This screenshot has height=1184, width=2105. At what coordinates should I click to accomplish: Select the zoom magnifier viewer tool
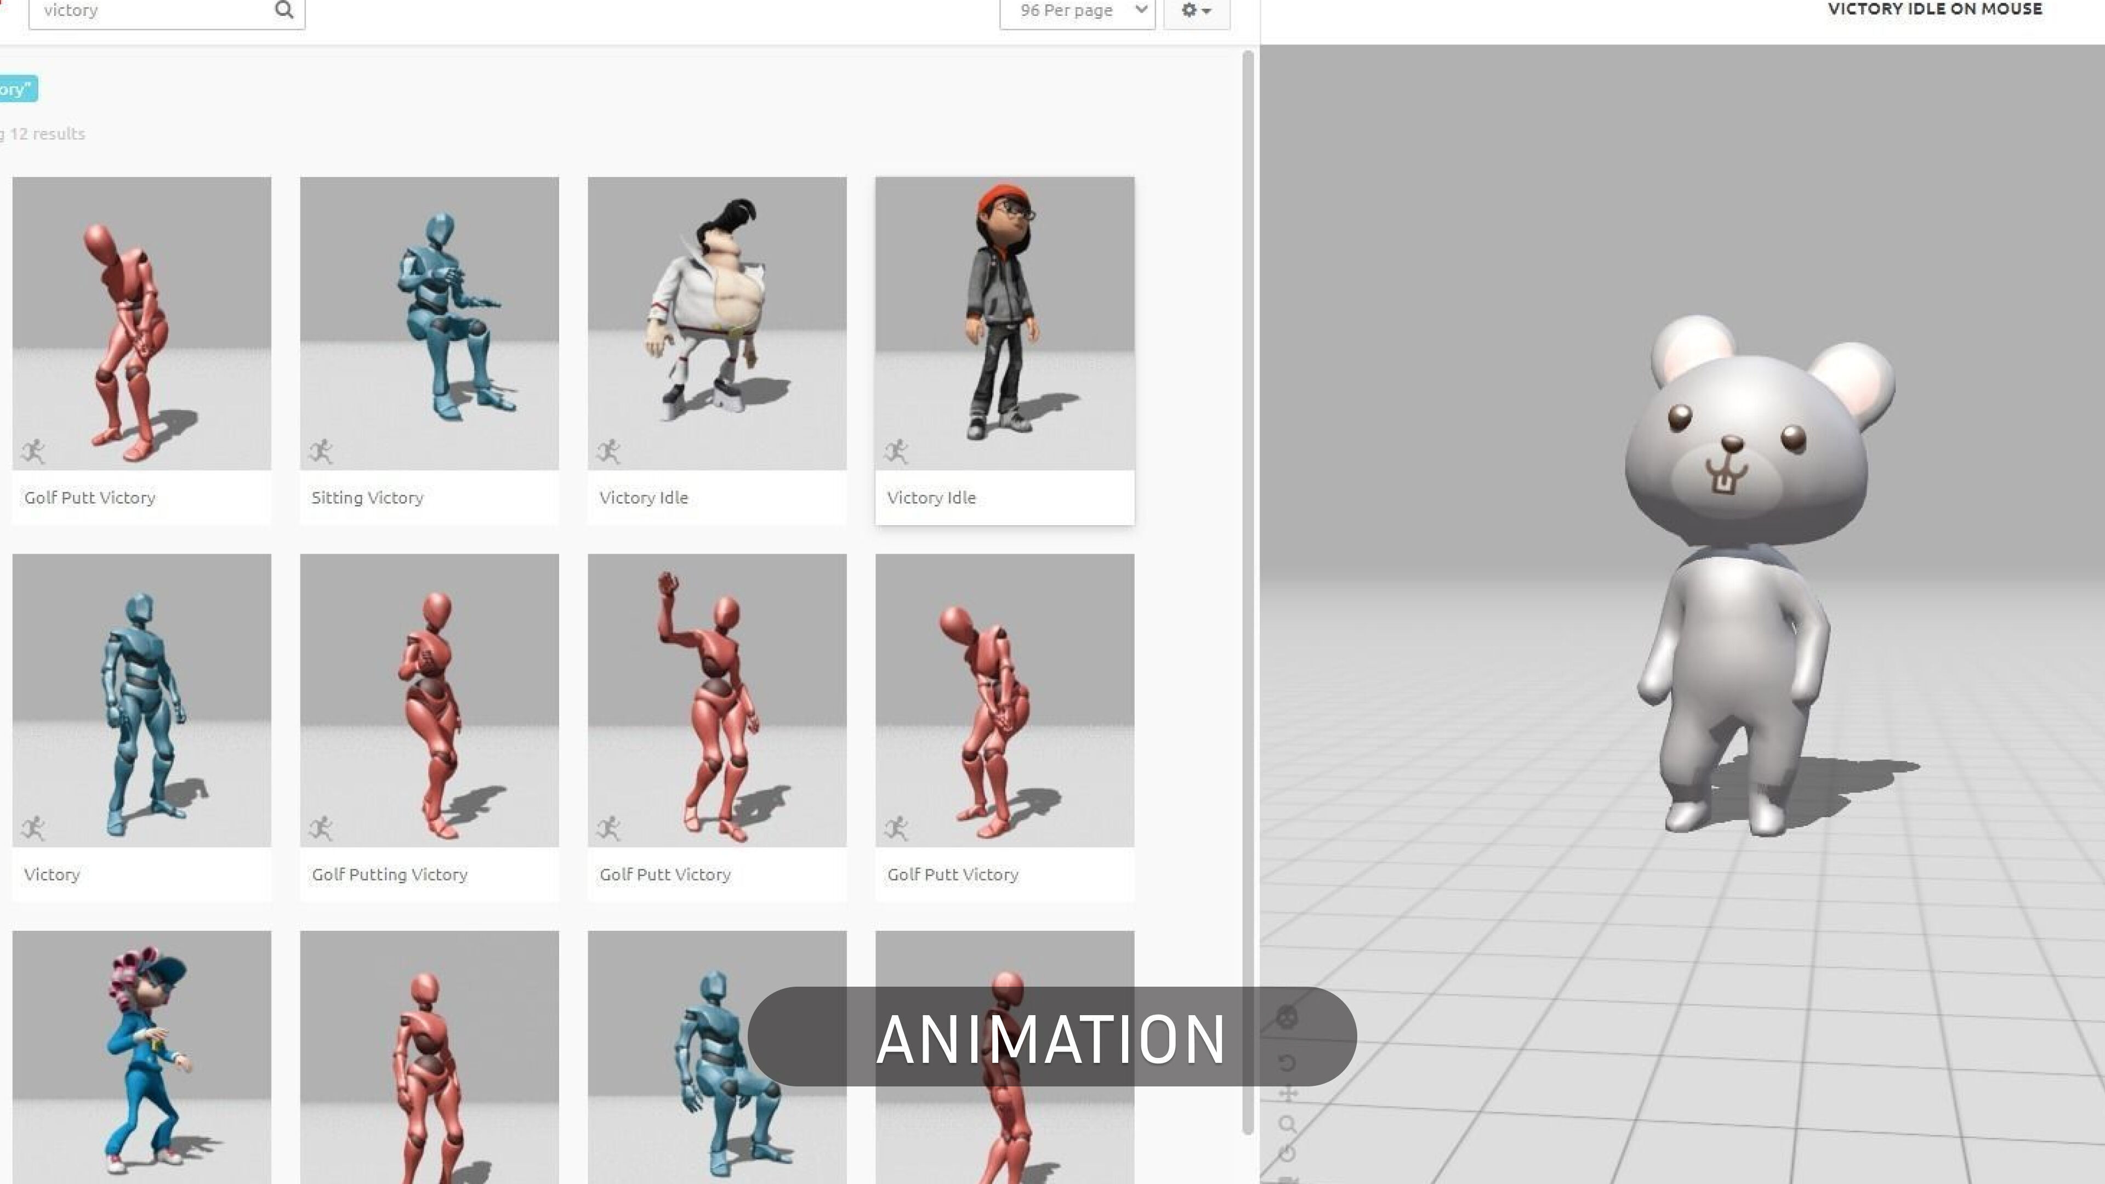(x=1288, y=1124)
